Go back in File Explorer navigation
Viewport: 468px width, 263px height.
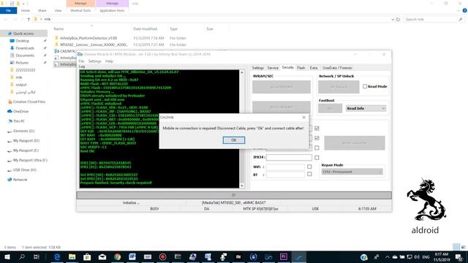point(6,19)
